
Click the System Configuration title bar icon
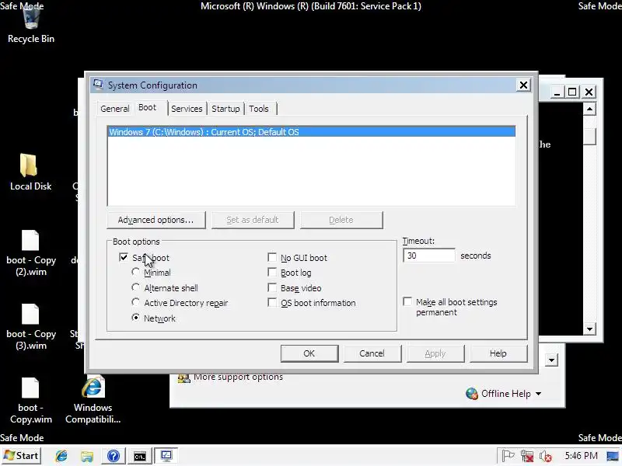tap(98, 85)
